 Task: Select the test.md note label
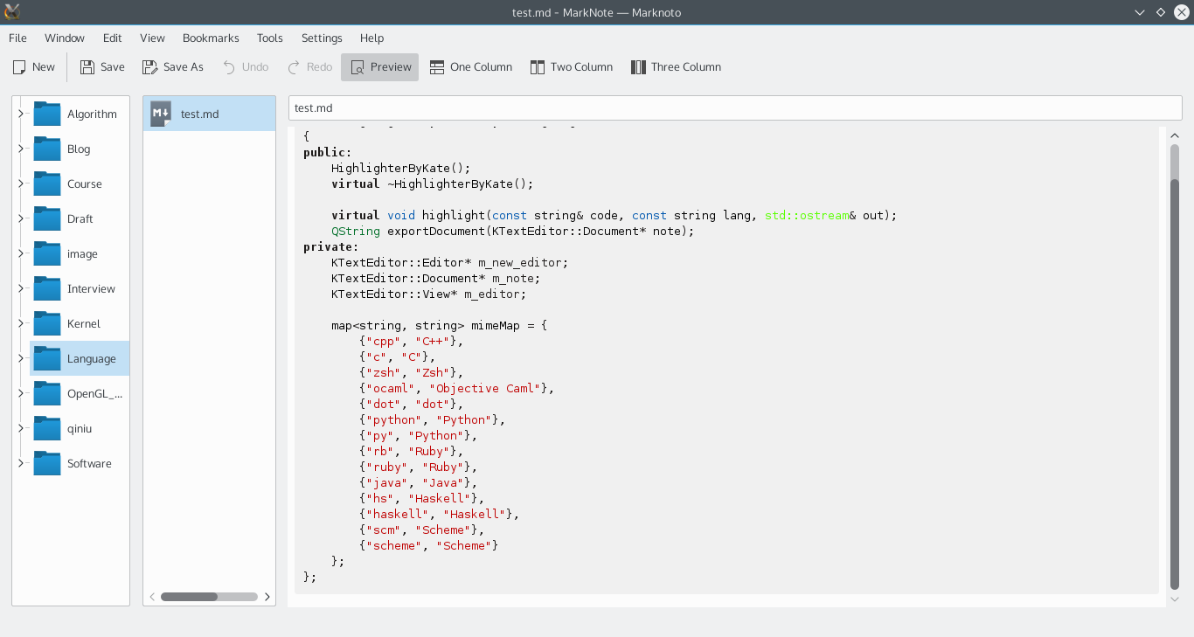[x=200, y=114]
